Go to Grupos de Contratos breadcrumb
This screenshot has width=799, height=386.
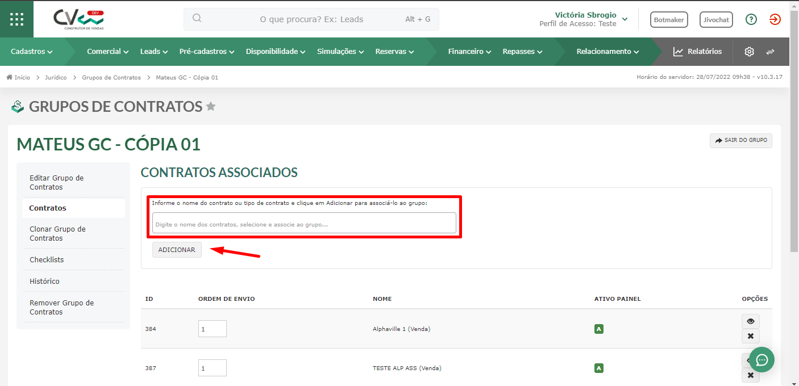(111, 77)
